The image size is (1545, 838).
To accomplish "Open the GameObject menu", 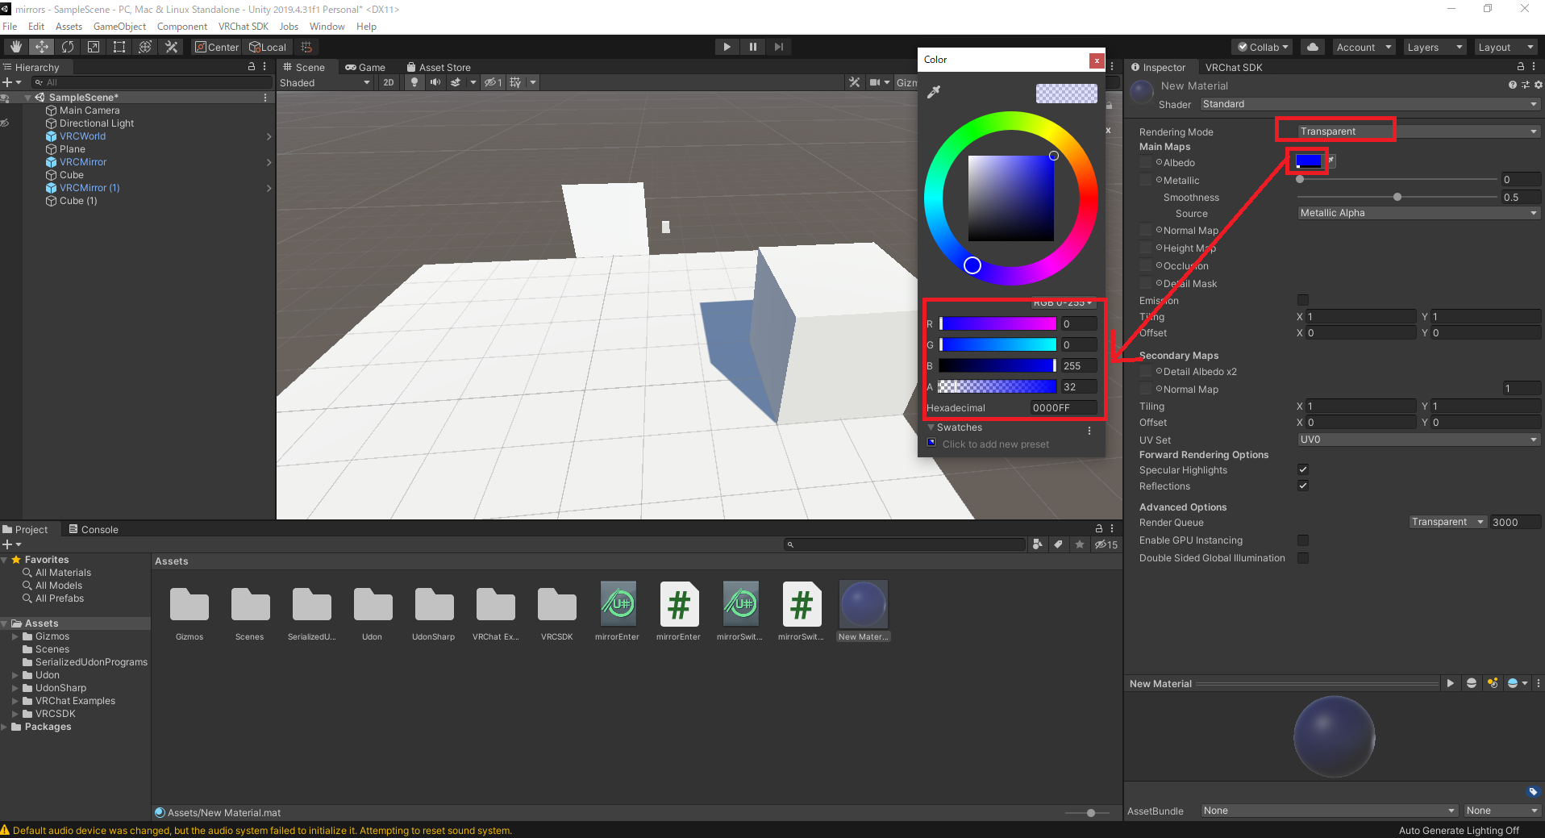I will point(119,27).
